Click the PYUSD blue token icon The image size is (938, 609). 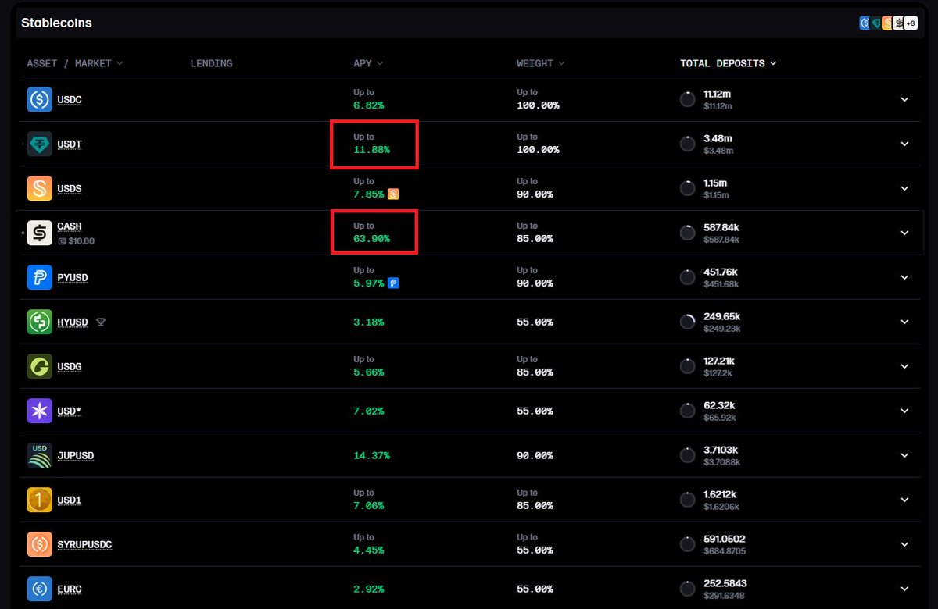[39, 277]
